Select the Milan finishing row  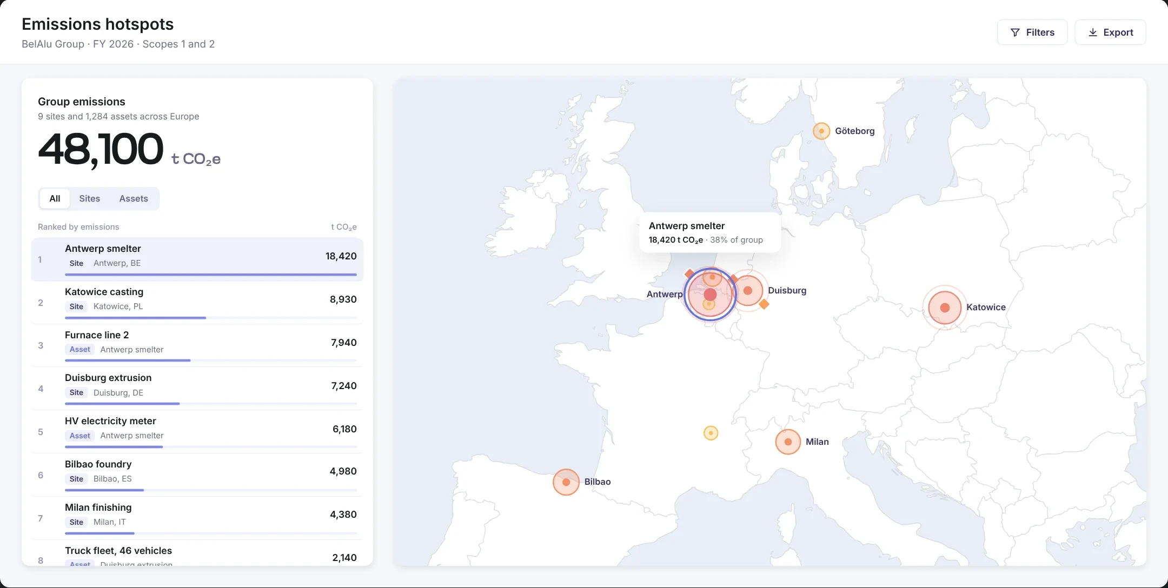(197, 518)
